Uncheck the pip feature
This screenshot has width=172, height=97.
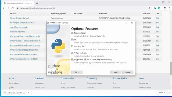[72, 40]
